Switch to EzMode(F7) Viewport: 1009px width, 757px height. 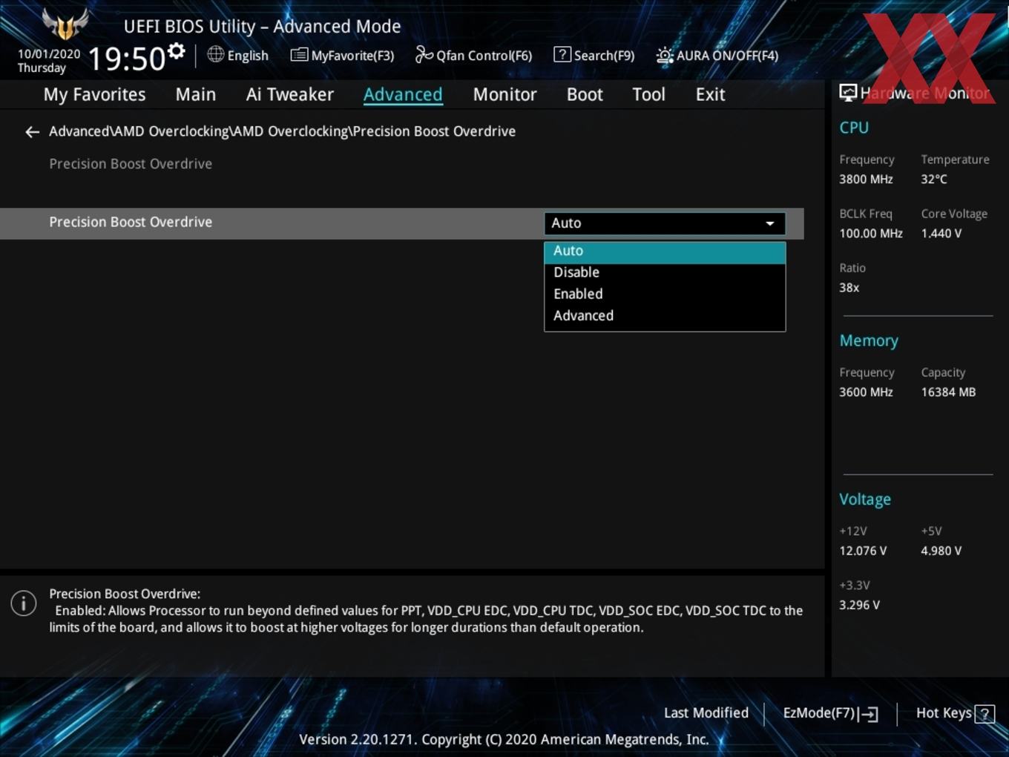[x=830, y=713]
